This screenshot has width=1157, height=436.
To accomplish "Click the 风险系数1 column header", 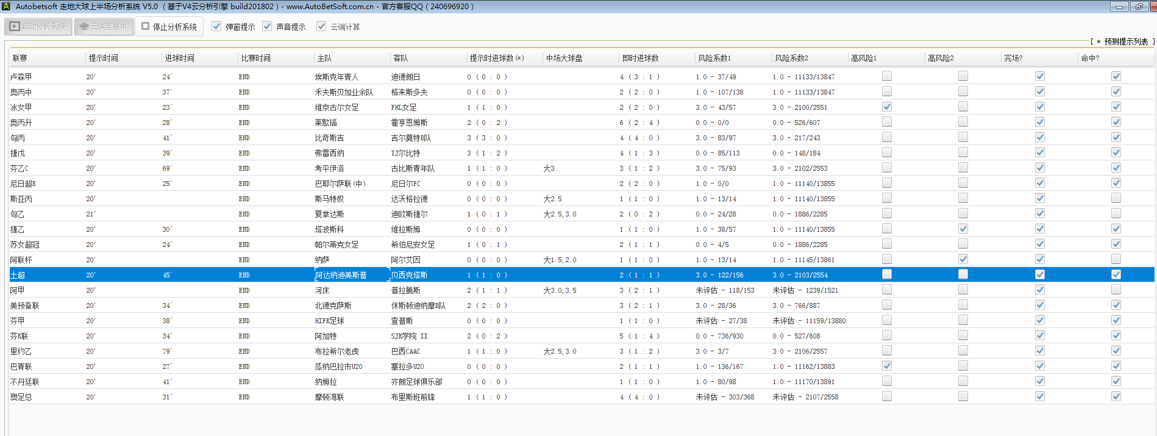I will coord(714,58).
